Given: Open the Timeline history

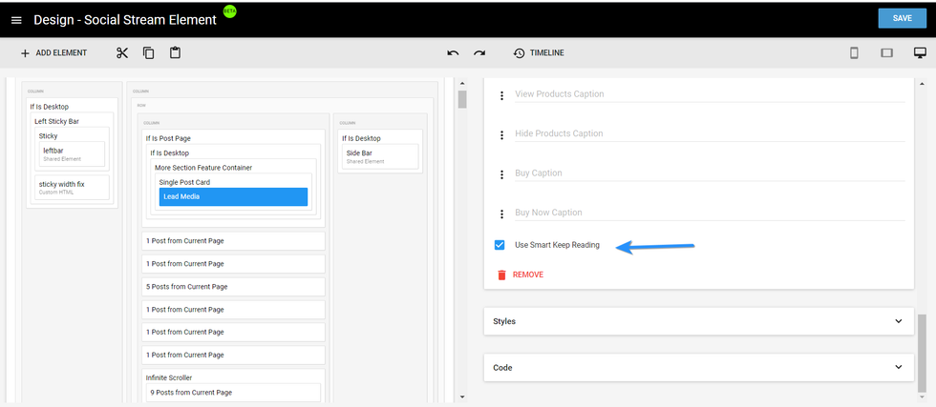Looking at the screenshot, I should [538, 53].
